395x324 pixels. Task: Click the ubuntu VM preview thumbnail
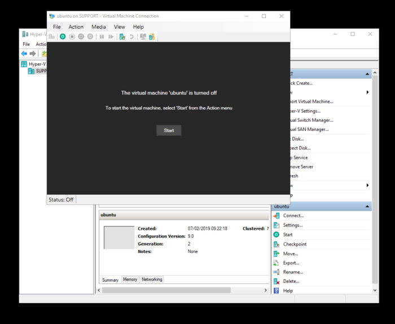pos(119,237)
